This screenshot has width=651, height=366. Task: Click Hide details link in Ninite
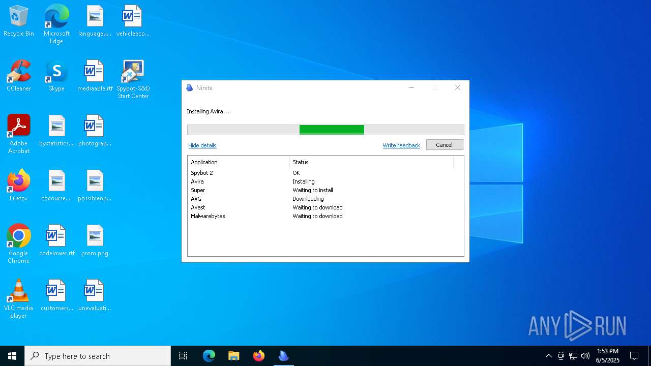point(202,145)
